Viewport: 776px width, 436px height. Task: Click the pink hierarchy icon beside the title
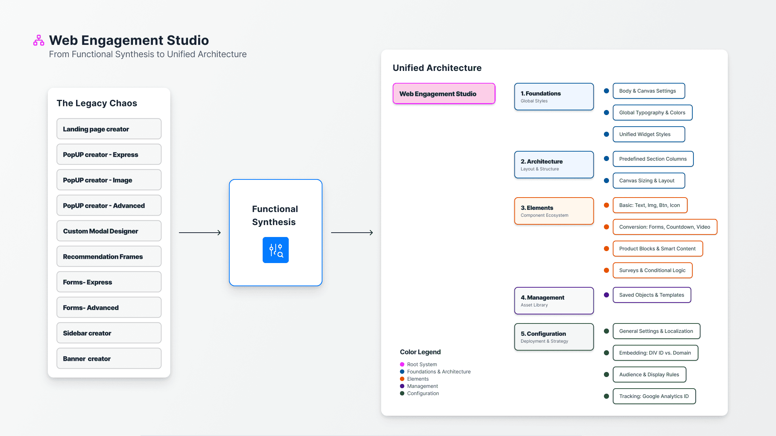coord(39,40)
